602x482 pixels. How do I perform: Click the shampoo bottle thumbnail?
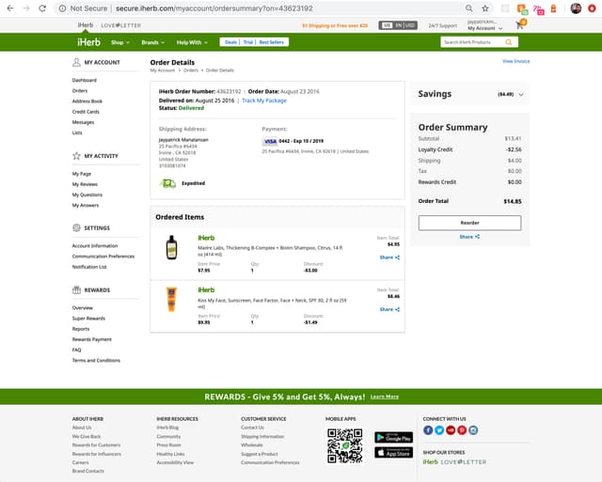click(171, 248)
